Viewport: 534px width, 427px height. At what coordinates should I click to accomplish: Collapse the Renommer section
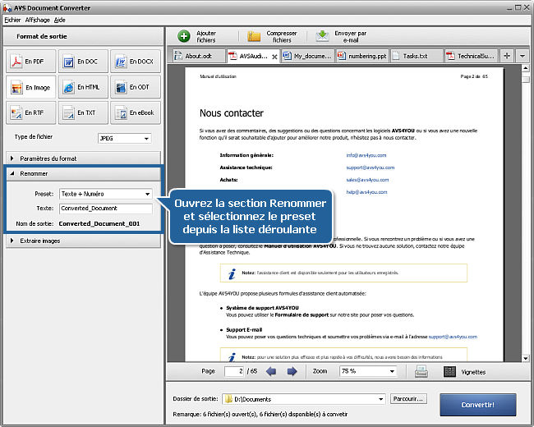[x=83, y=173]
